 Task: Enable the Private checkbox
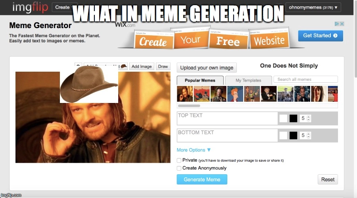179,160
